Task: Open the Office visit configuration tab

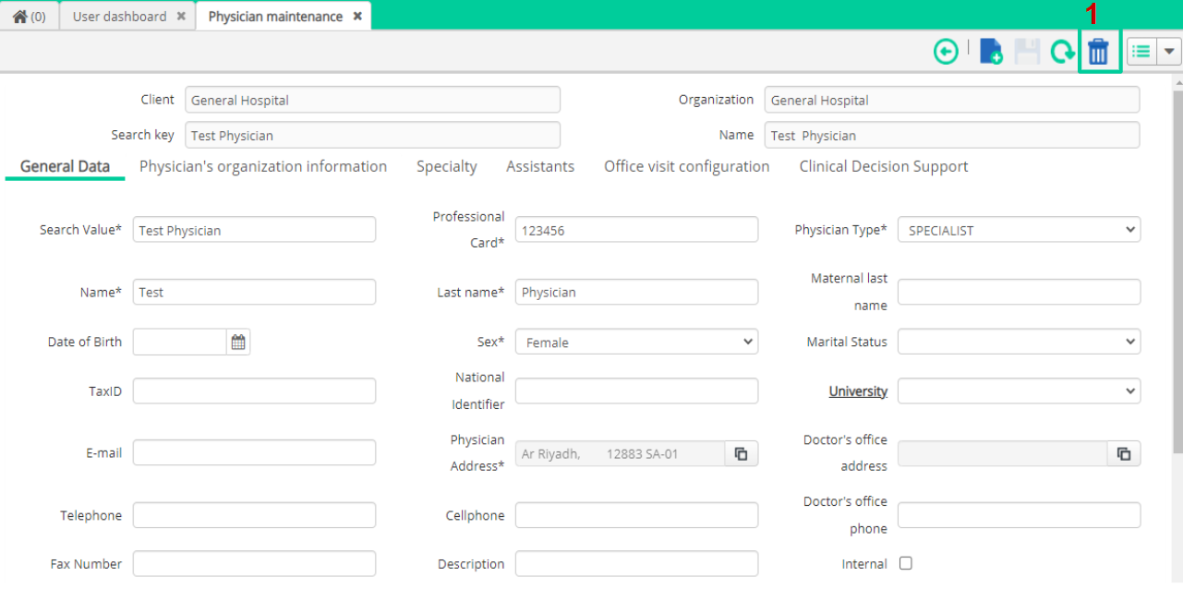Action: [x=687, y=166]
